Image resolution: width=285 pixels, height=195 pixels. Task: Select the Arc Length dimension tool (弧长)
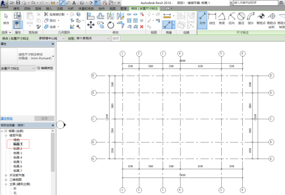click(x=251, y=19)
